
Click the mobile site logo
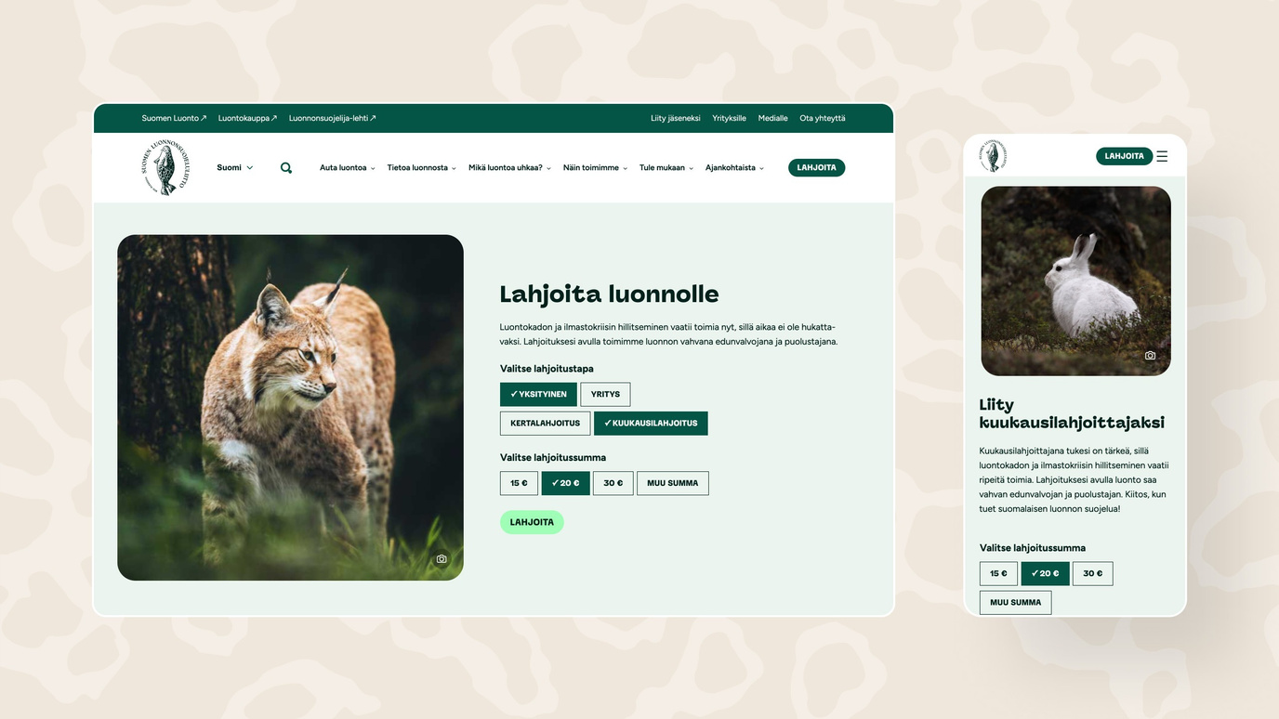click(993, 156)
